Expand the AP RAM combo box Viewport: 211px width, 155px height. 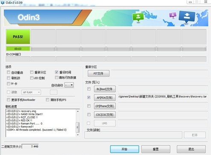click(31, 92)
